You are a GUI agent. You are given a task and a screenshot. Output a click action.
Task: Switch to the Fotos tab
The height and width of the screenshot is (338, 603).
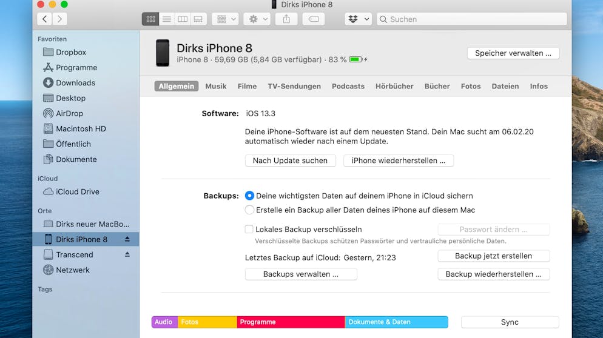click(x=471, y=86)
